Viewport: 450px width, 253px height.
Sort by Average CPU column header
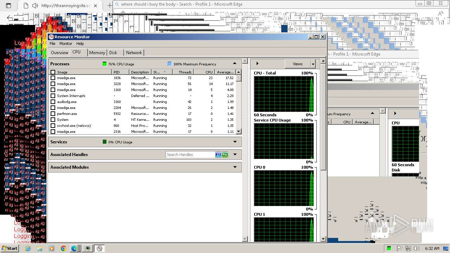click(225, 72)
